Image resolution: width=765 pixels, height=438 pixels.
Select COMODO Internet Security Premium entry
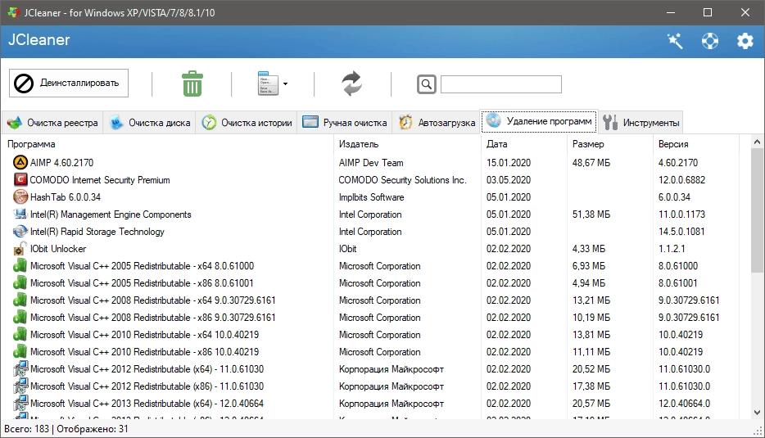[x=100, y=180]
